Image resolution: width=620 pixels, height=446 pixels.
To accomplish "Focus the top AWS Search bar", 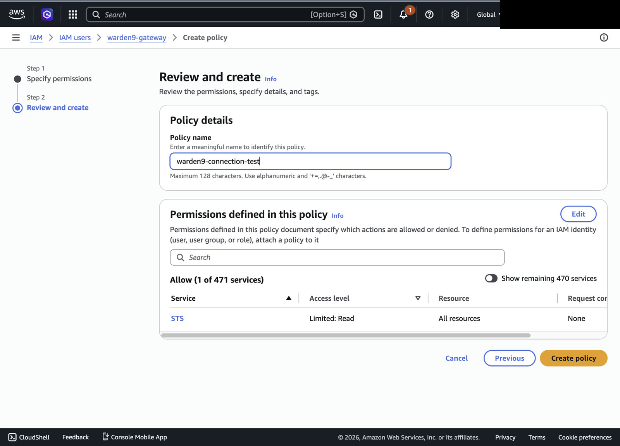I will click(225, 15).
